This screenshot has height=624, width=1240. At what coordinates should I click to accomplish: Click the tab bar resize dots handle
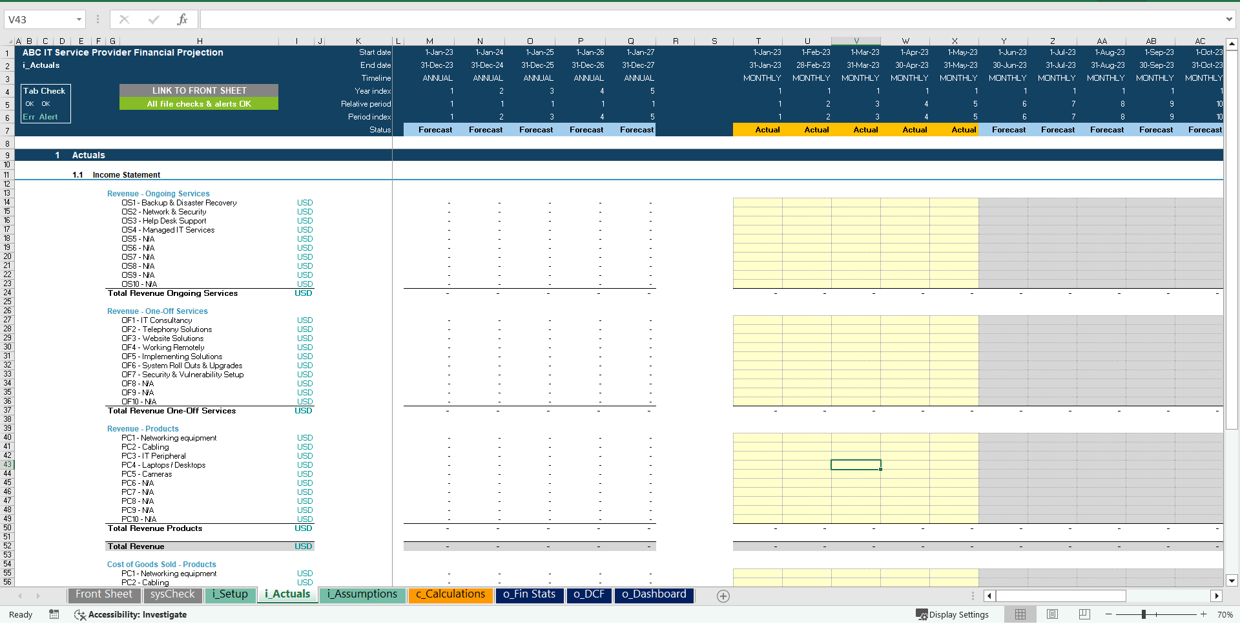[x=973, y=596]
